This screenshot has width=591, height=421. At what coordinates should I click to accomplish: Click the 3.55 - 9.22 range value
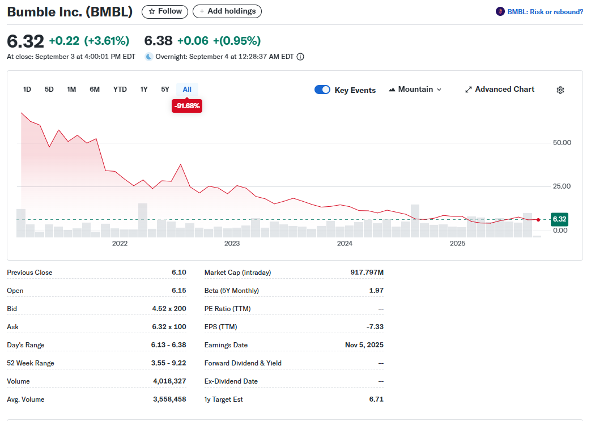coord(168,363)
